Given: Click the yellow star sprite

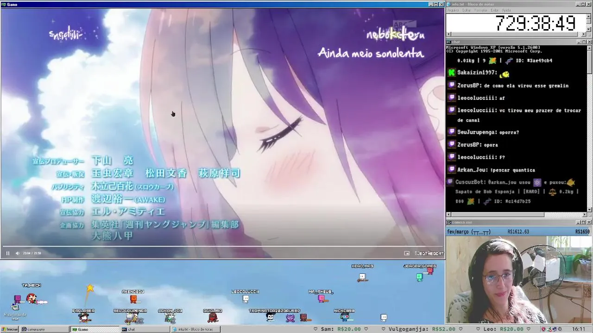Looking at the screenshot, I should point(90,288).
